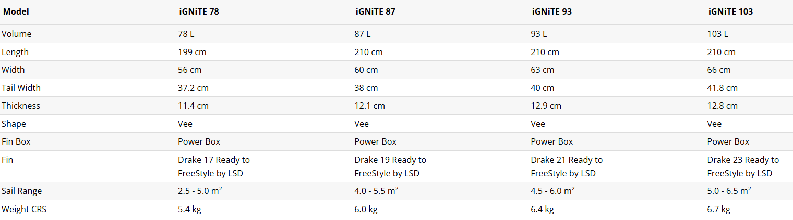Viewport: 793px width, 220px height.
Task: Click the 63 cm width value
Action: click(542, 70)
